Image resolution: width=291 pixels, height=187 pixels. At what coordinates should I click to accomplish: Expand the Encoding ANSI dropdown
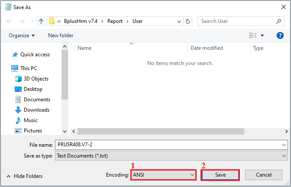(x=163, y=174)
